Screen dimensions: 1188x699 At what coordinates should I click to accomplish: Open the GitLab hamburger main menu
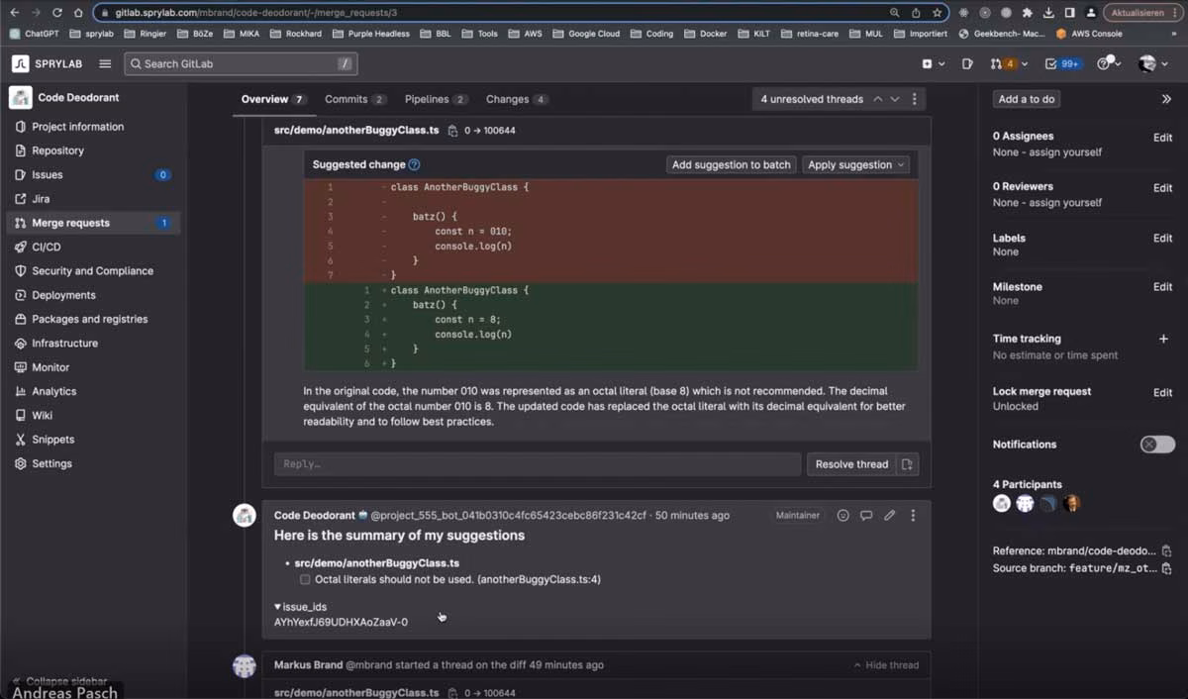coord(105,63)
